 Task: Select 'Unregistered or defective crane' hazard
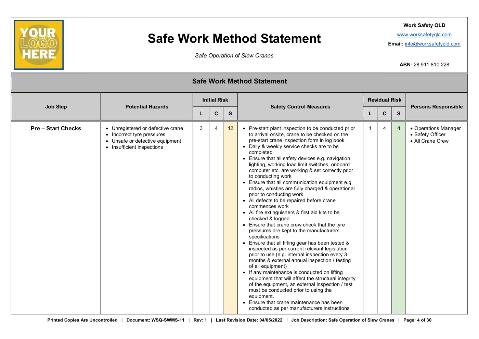pyautogui.click(x=147, y=128)
